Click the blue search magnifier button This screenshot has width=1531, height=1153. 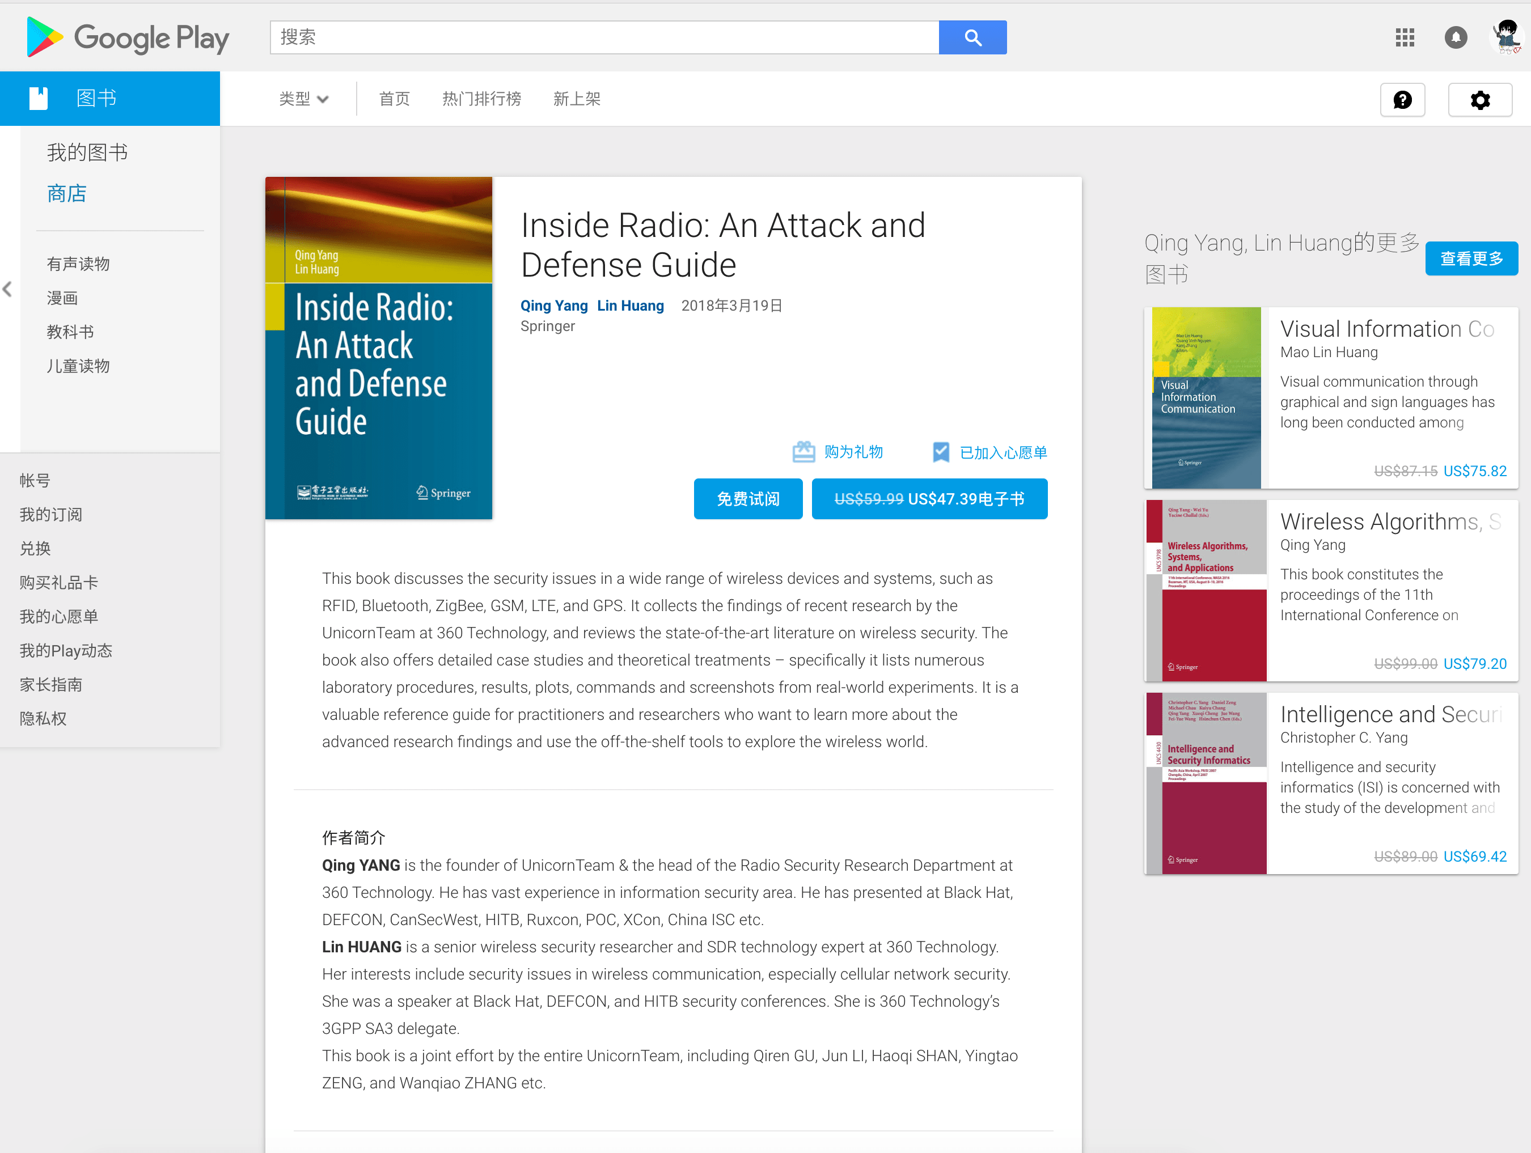[972, 37]
